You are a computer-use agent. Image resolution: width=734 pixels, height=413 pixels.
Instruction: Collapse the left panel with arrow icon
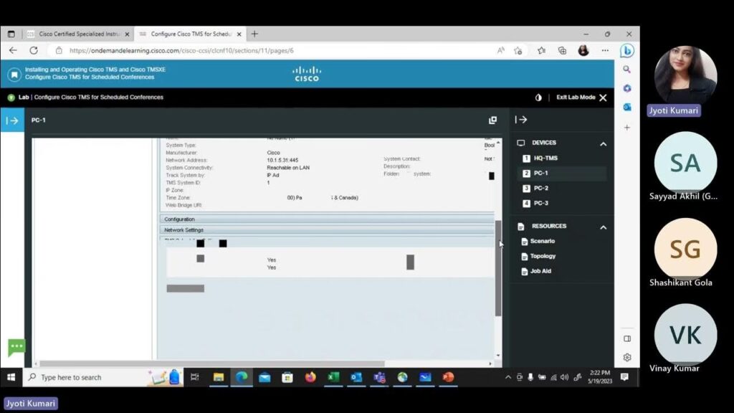[12, 120]
